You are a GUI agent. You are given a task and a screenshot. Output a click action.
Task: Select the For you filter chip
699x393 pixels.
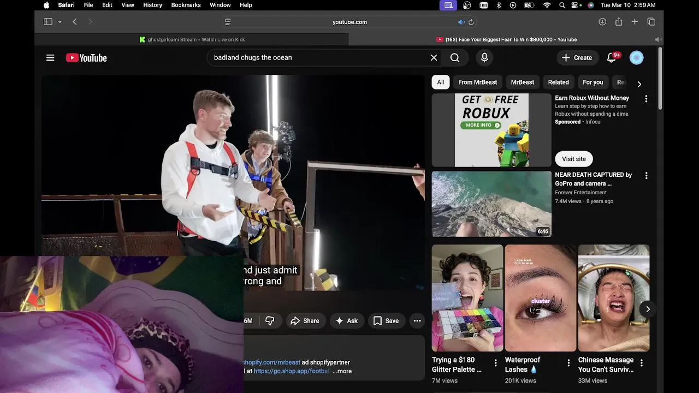[593, 82]
